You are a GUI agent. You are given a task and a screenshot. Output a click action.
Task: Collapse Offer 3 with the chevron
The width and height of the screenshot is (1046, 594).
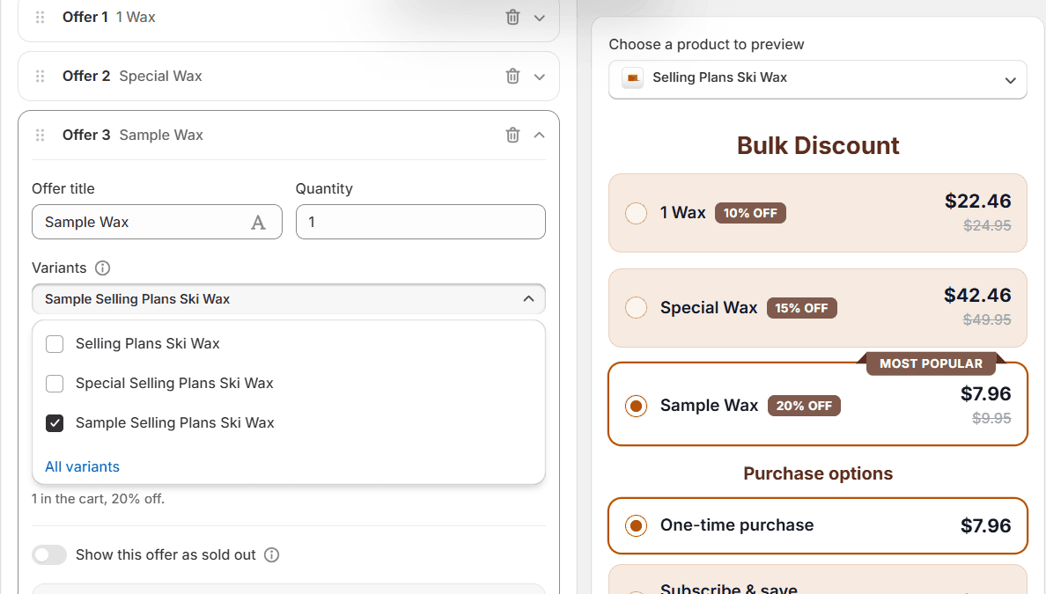pyautogui.click(x=540, y=135)
